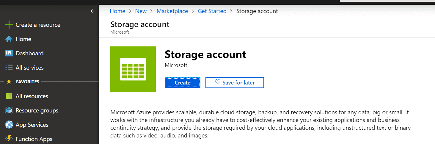Click the All services list icon
The height and width of the screenshot is (144, 435).
(9, 68)
